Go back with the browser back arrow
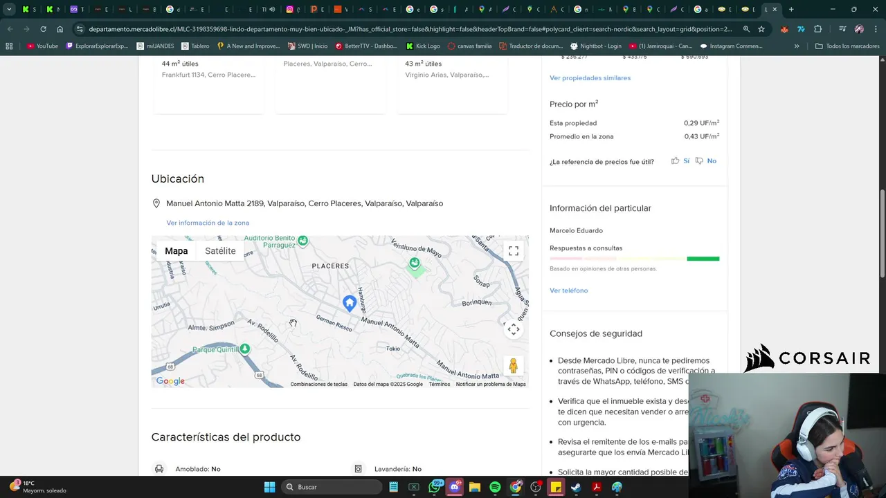 tap(10, 29)
